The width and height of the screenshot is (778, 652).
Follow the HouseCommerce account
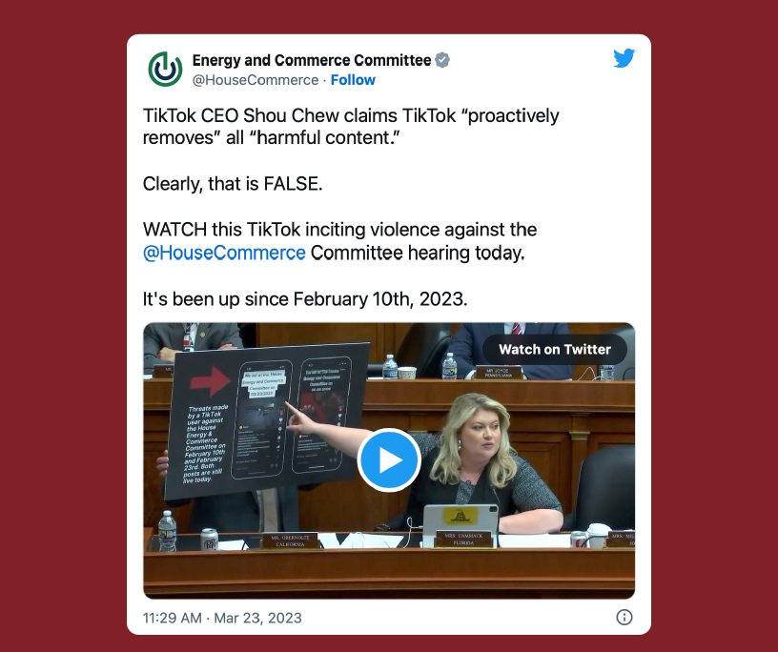click(353, 80)
